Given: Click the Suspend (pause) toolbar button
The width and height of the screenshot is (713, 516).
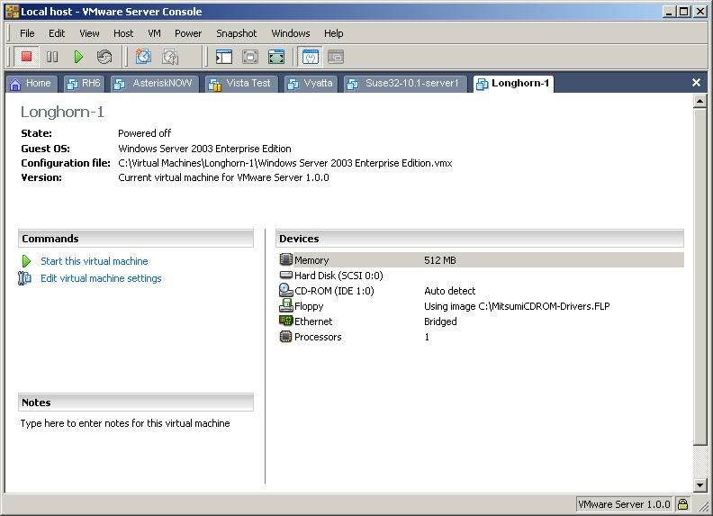Looking at the screenshot, I should 52,57.
